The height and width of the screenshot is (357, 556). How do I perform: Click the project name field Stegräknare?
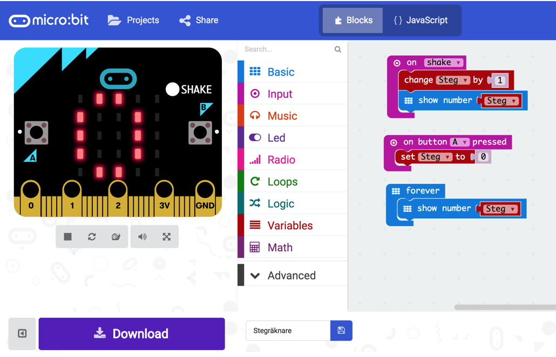click(x=288, y=331)
